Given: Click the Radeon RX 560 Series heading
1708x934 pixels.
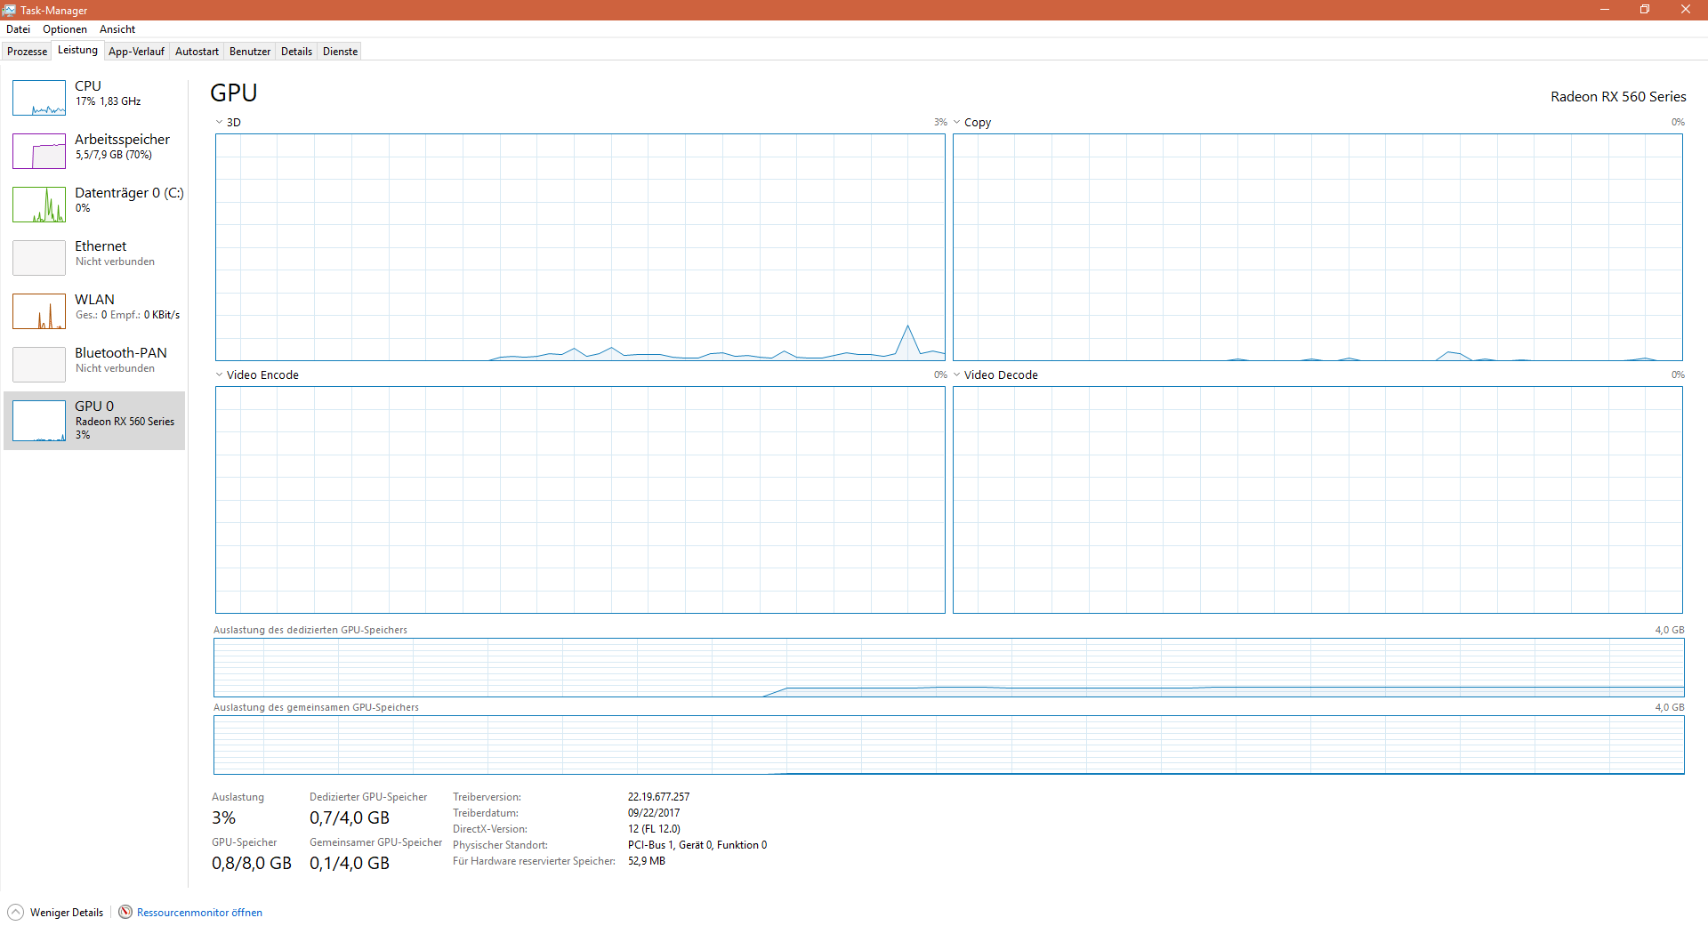Looking at the screenshot, I should pyautogui.click(x=1618, y=96).
